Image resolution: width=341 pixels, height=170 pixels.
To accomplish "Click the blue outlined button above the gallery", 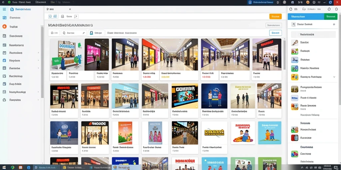I will coord(275,33).
